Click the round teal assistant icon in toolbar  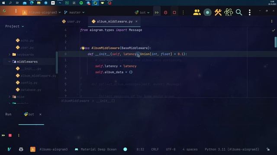(207, 12)
